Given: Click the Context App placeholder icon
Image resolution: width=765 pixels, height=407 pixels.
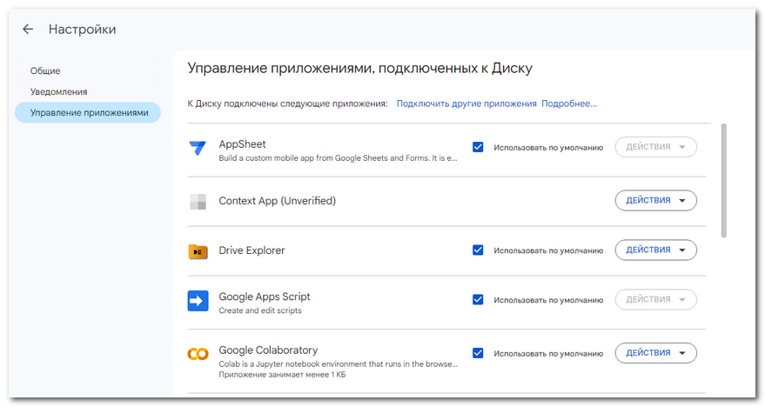Looking at the screenshot, I should tap(198, 201).
